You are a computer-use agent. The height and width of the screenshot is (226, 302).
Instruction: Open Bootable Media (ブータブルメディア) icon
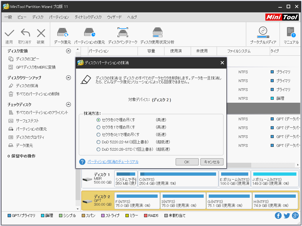click(x=263, y=32)
